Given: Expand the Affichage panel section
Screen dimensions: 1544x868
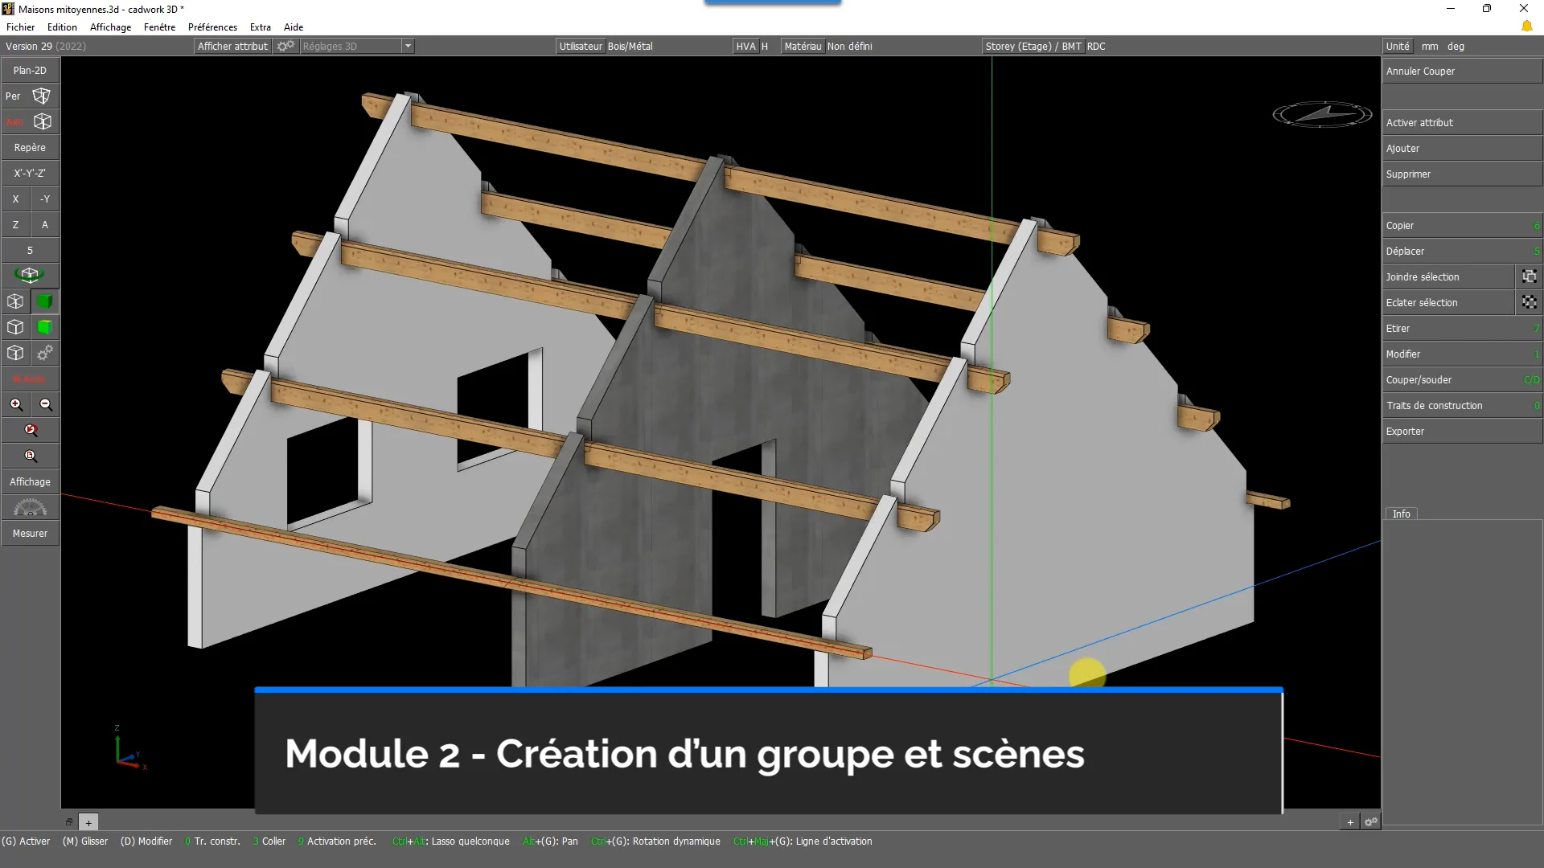Looking at the screenshot, I should pyautogui.click(x=30, y=481).
